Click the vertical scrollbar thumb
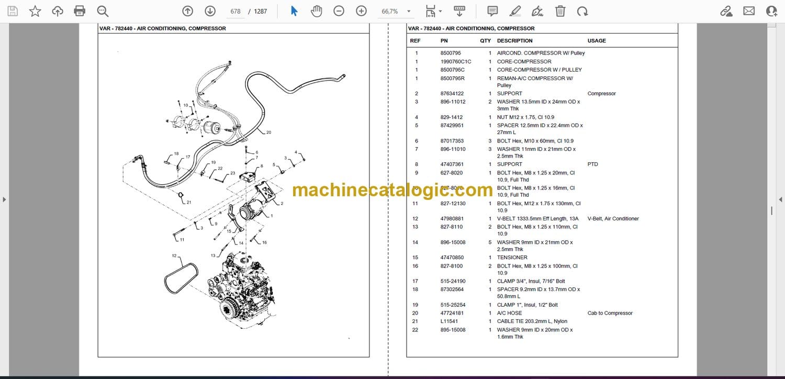 click(x=772, y=211)
